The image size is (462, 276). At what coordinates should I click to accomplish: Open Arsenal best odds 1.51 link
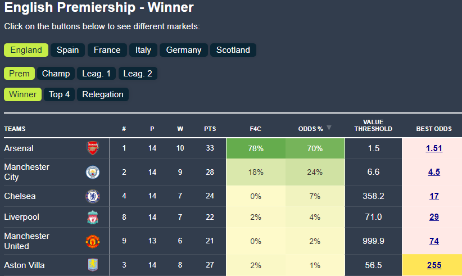tap(434, 148)
